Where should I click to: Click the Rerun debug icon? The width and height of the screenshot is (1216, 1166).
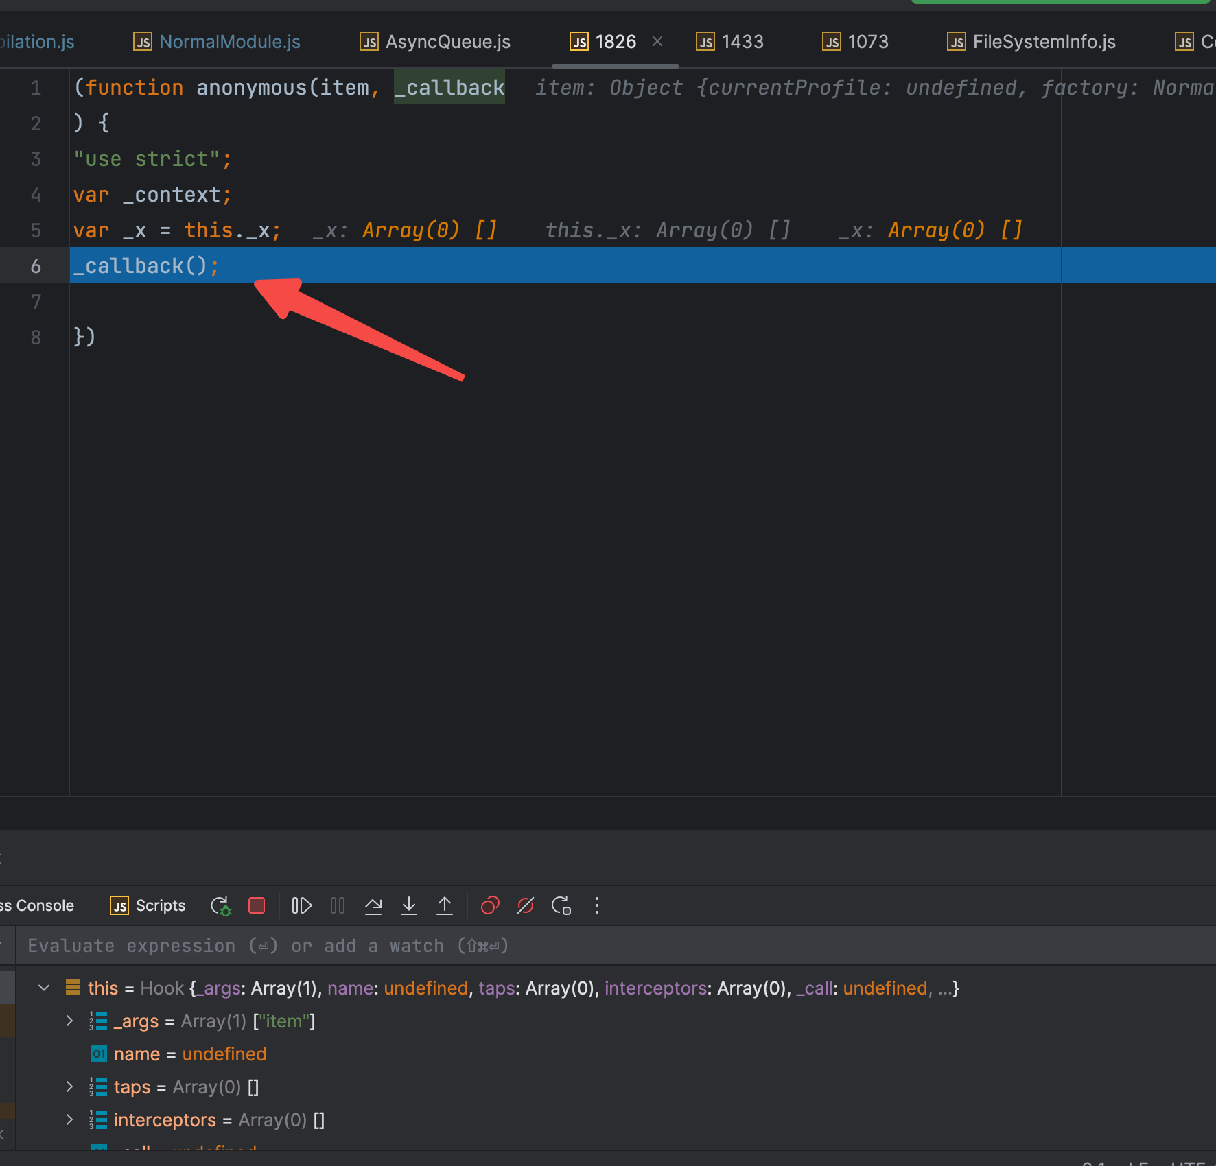point(220,906)
